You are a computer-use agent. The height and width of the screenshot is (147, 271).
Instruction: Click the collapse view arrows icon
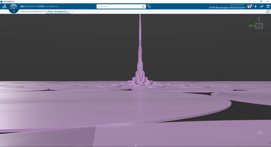click(268, 11)
